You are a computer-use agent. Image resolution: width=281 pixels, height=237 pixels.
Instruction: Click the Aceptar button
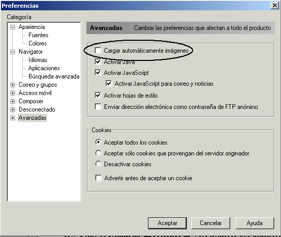167,223
